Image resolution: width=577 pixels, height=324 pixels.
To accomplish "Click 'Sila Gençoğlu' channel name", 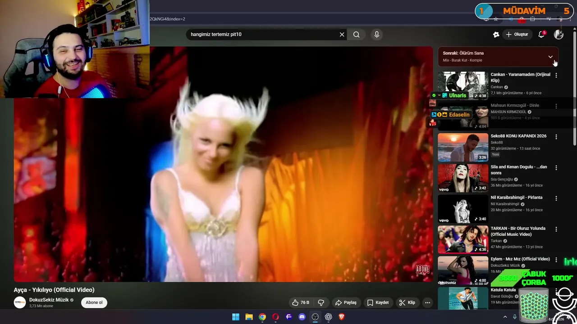I will [502, 179].
